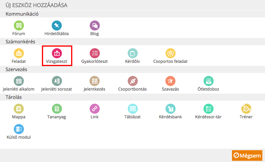Screen dimensions: 265x162
Task: Choose the Blog tool icon
Action: click(95, 25)
